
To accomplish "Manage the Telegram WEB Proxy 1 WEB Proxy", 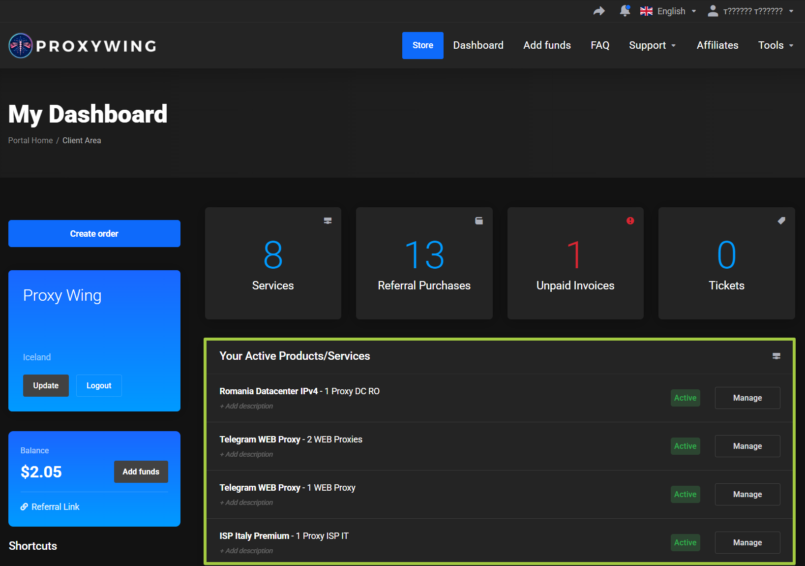I will tap(747, 495).
